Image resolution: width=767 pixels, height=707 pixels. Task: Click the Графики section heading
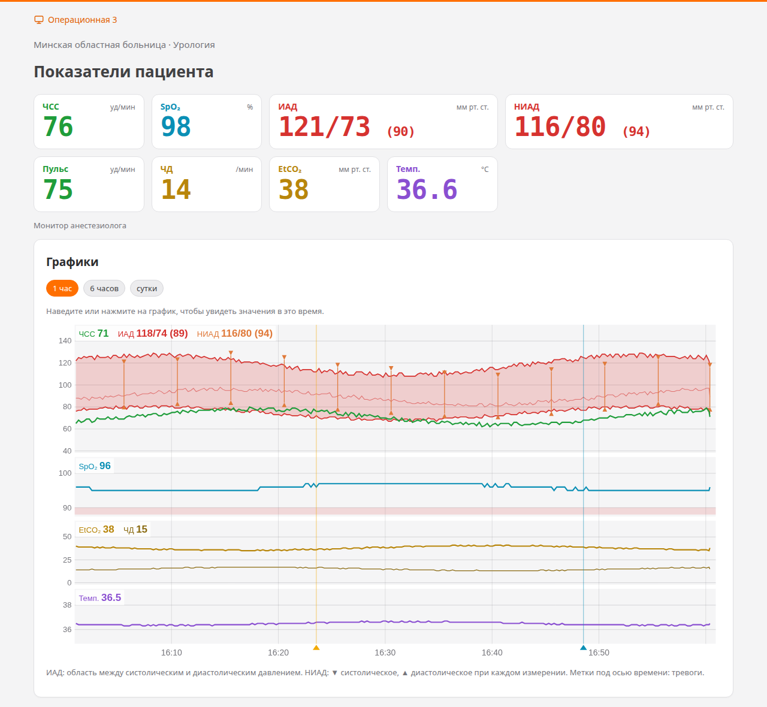(x=73, y=262)
